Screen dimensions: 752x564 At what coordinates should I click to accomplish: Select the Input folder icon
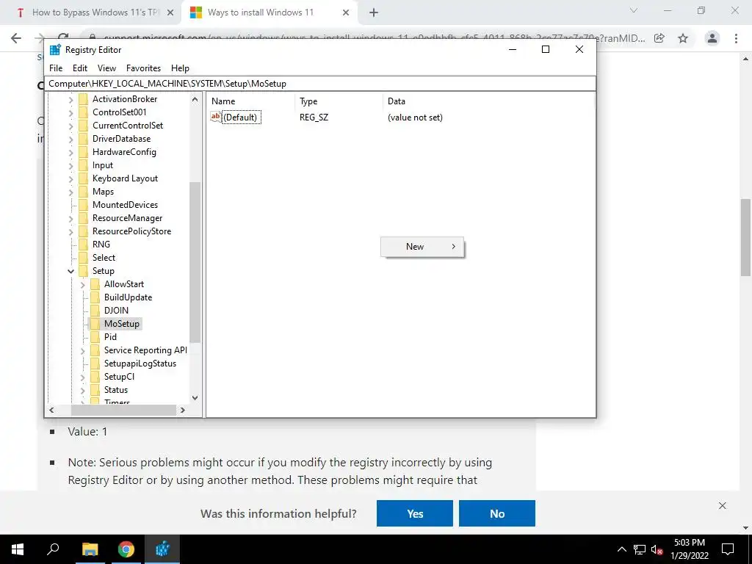(x=84, y=165)
